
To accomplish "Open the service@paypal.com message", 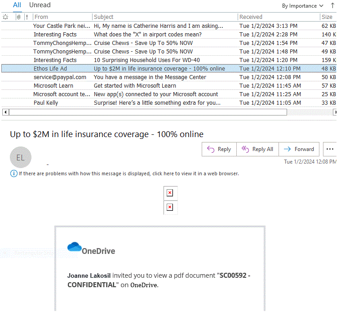I will (x=169, y=77).
